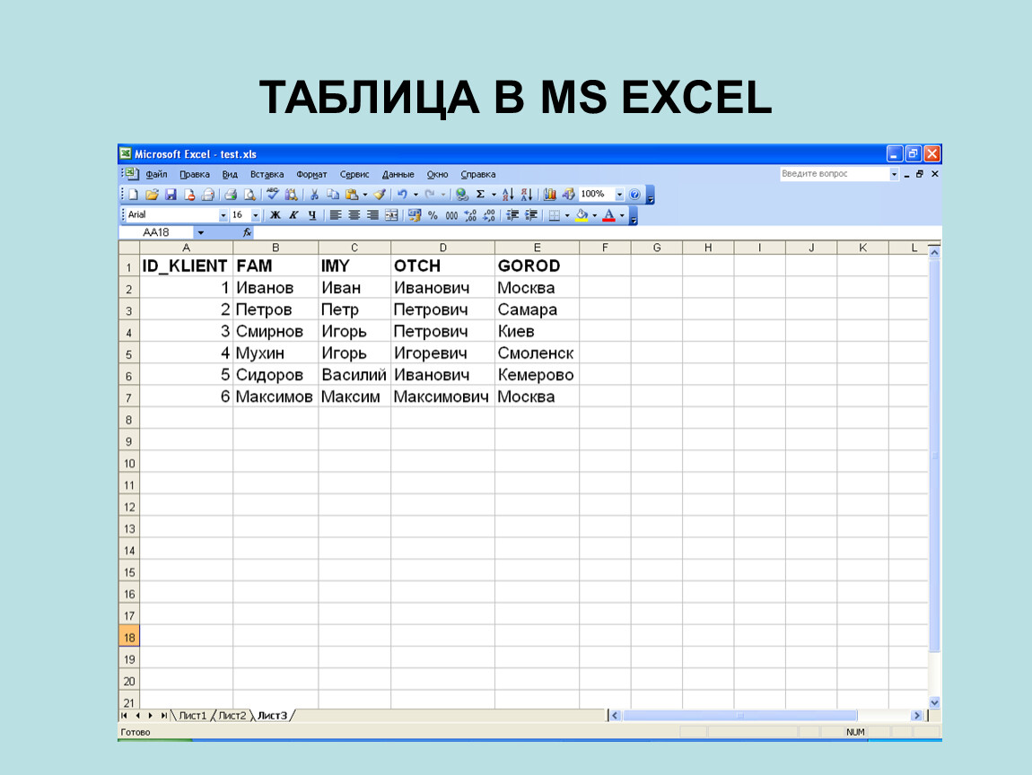Click in the Введите вопрос help box
The image size is (1032, 775).
(x=834, y=174)
